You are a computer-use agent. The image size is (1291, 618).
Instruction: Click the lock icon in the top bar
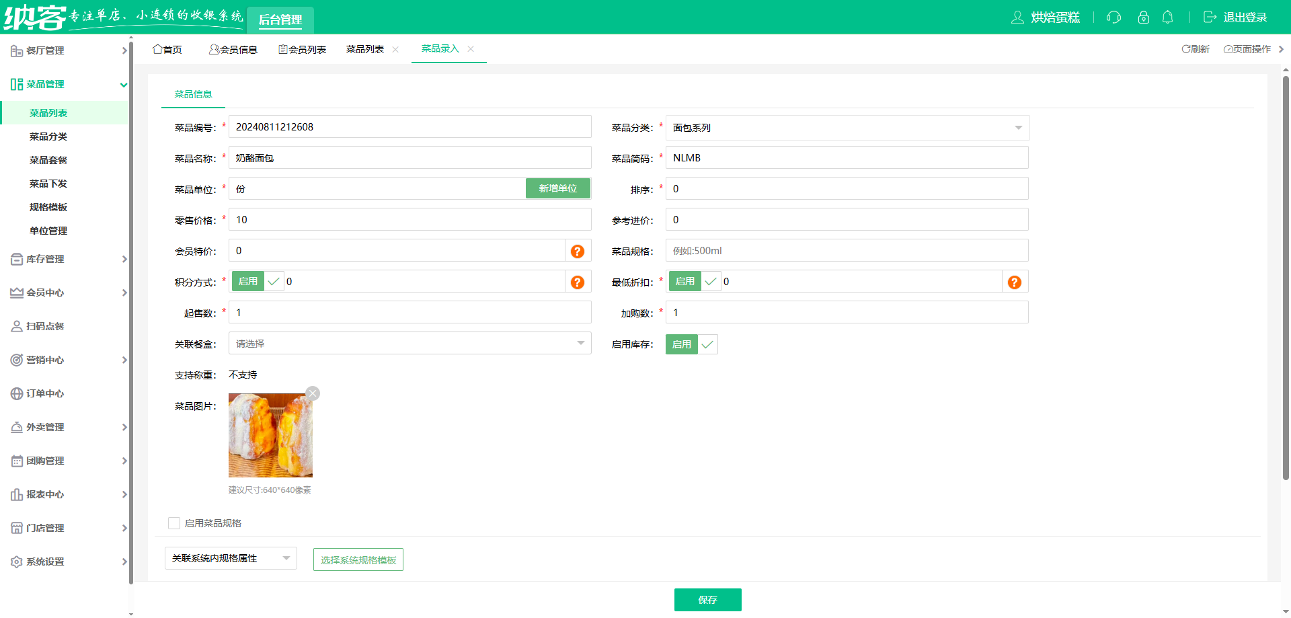coord(1143,17)
